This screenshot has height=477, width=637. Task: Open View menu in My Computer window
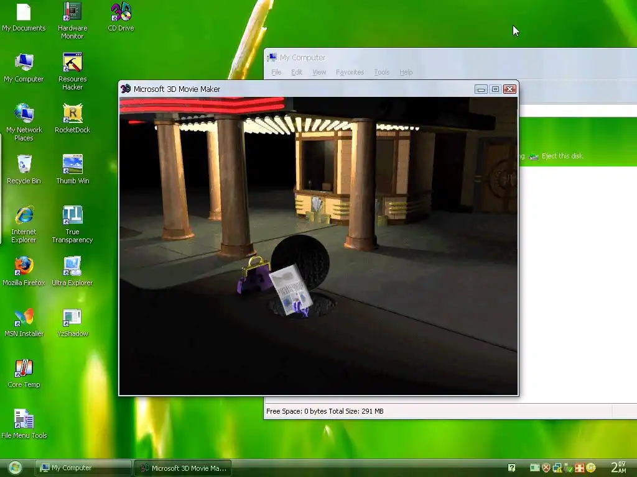tap(319, 72)
